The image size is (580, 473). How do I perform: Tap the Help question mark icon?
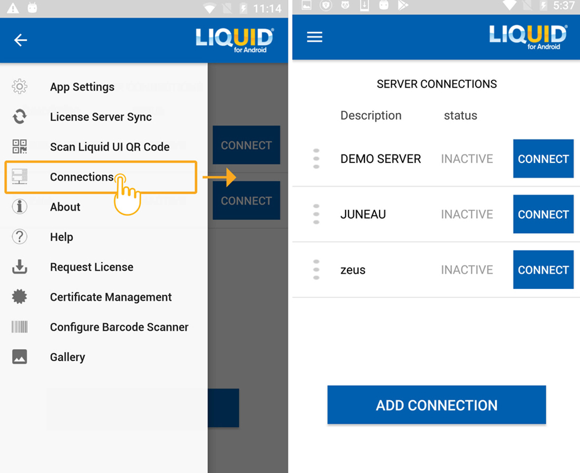point(20,237)
